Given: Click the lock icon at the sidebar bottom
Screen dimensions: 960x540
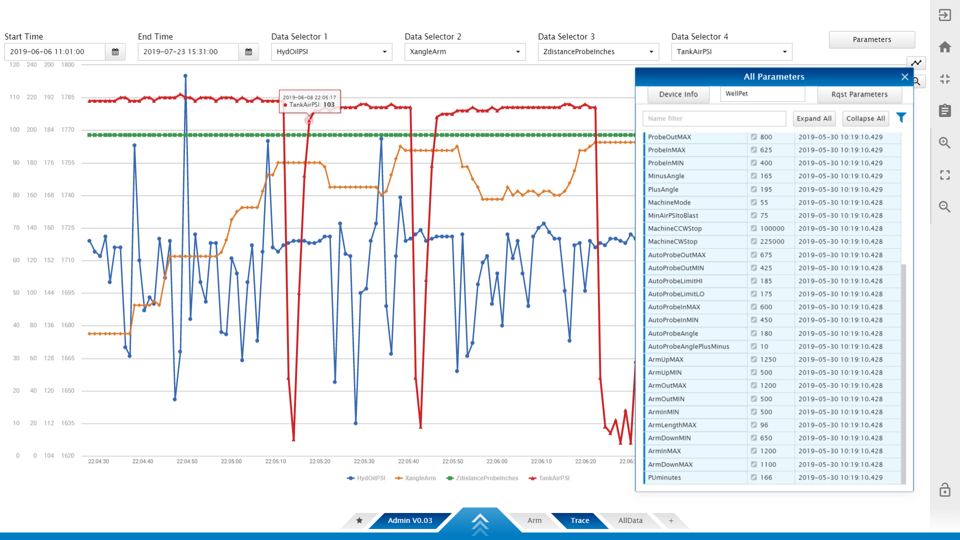Looking at the screenshot, I should [944, 490].
